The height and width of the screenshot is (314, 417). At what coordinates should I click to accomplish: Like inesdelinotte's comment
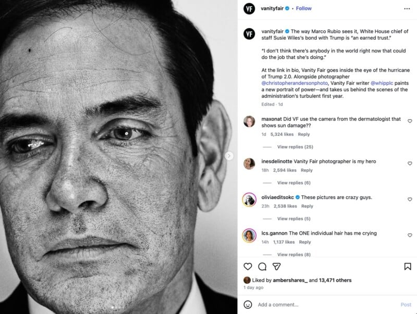tap(410, 164)
